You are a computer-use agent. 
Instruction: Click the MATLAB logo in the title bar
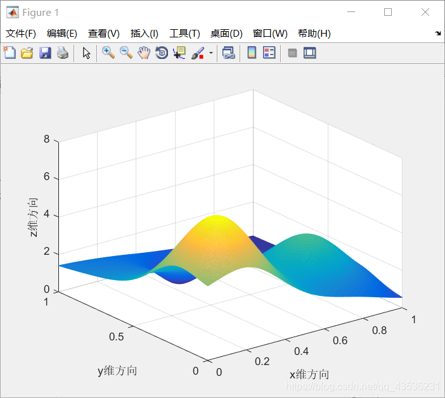coord(13,12)
